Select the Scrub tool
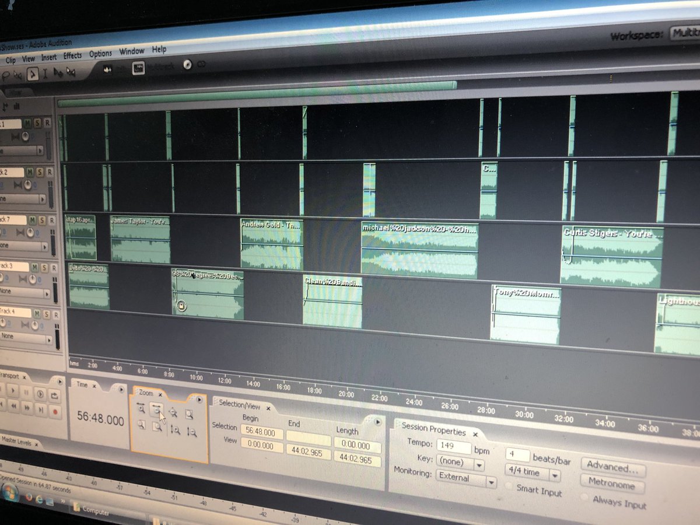This screenshot has height=525, width=700. 71,72
